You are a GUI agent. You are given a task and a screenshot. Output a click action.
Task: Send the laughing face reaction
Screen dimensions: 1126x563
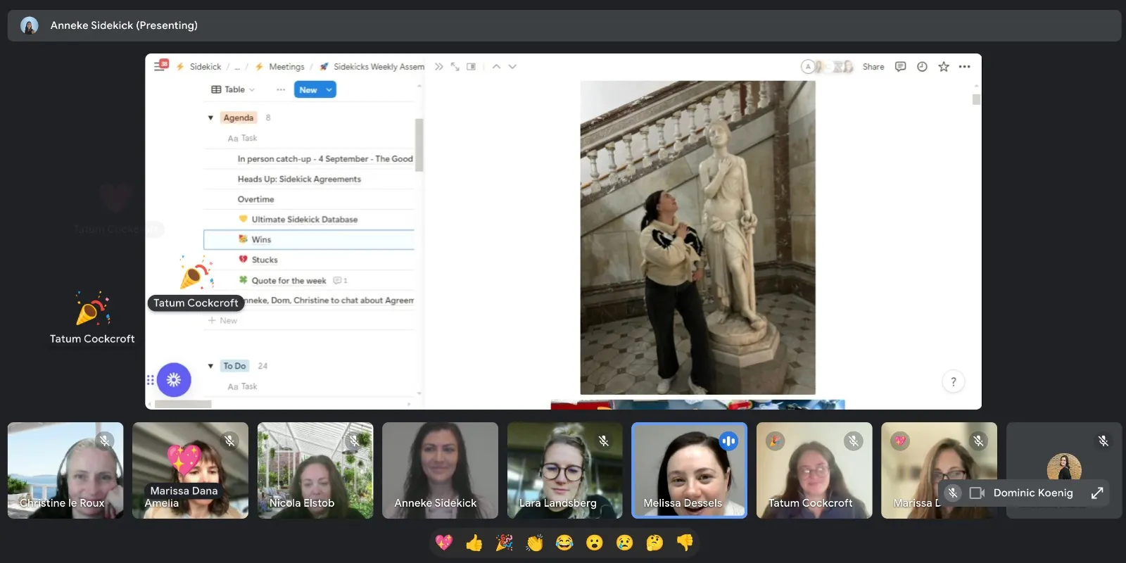564,543
